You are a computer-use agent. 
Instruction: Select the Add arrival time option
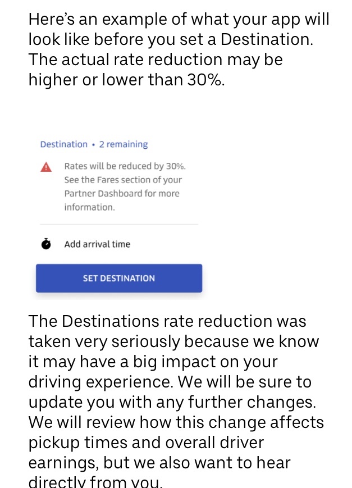tap(97, 244)
